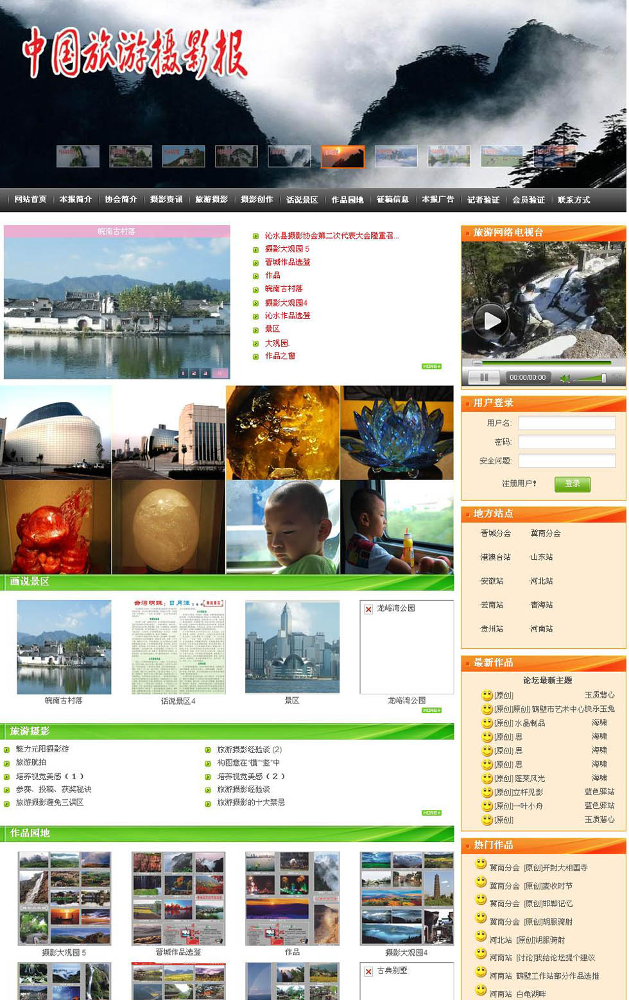The width and height of the screenshot is (629, 1000).
Task: Focus the 用户名 input field
Action: [x=566, y=423]
